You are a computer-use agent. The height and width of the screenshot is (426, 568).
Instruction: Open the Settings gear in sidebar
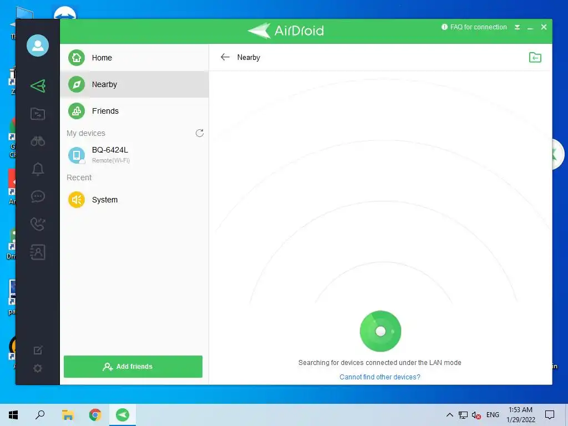pyautogui.click(x=38, y=368)
